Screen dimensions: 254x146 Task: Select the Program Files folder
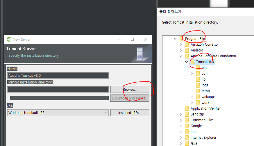coord(196,39)
